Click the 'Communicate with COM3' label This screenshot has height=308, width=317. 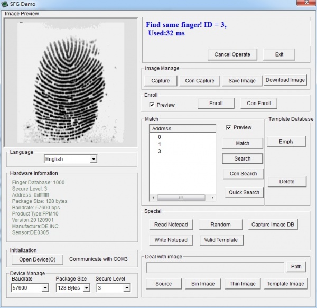(x=98, y=259)
